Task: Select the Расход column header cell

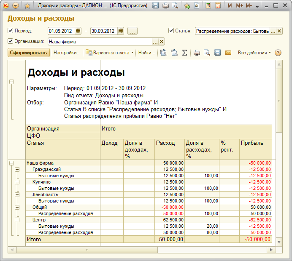Action: point(170,149)
